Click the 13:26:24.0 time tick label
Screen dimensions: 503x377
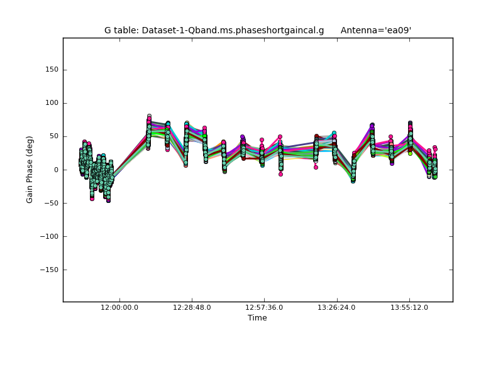(x=336, y=307)
